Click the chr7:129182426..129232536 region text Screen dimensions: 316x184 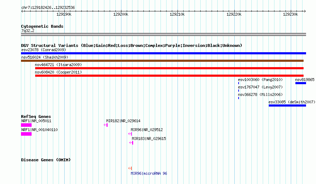click(48, 7)
